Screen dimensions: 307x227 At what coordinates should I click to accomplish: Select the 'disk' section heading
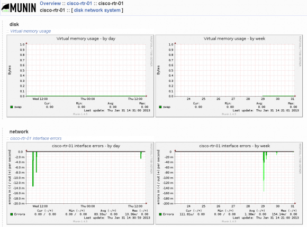pos(14,24)
